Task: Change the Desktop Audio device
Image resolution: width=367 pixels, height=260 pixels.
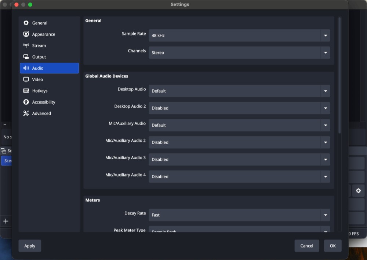Action: coord(325,91)
